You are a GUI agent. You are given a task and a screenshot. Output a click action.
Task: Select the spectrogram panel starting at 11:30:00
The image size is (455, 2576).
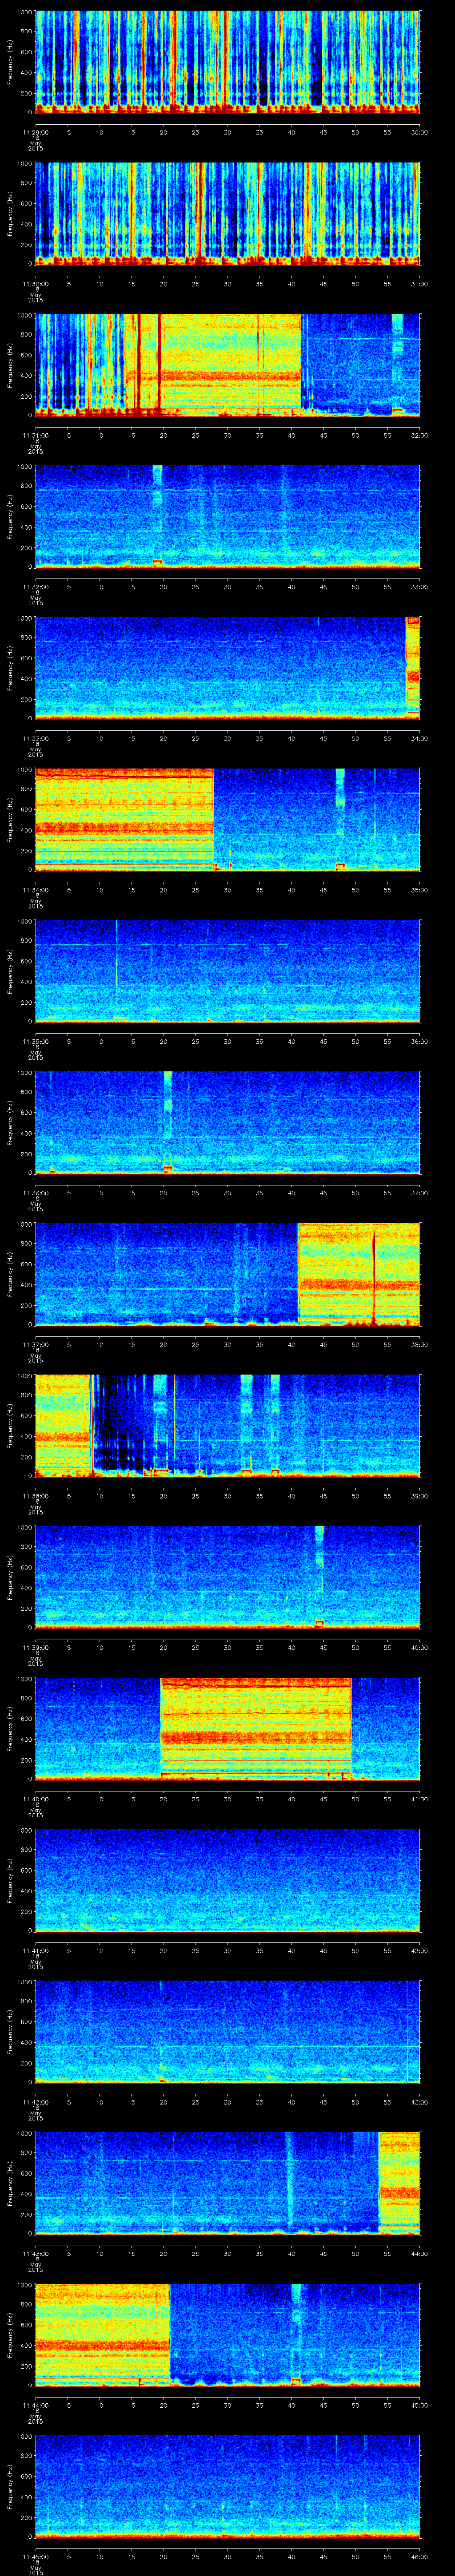pyautogui.click(x=228, y=213)
